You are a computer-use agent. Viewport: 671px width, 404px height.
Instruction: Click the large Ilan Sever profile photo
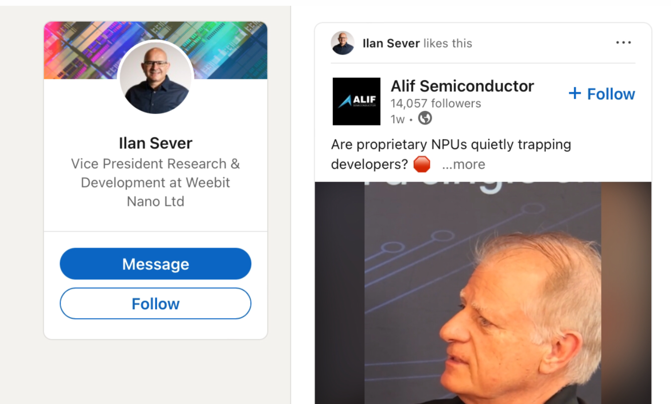click(x=156, y=77)
